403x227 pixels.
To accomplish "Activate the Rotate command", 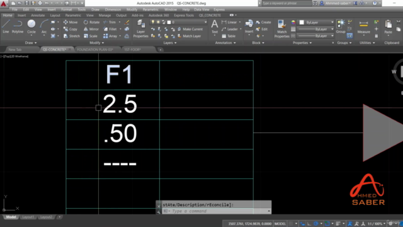I will click(91, 22).
